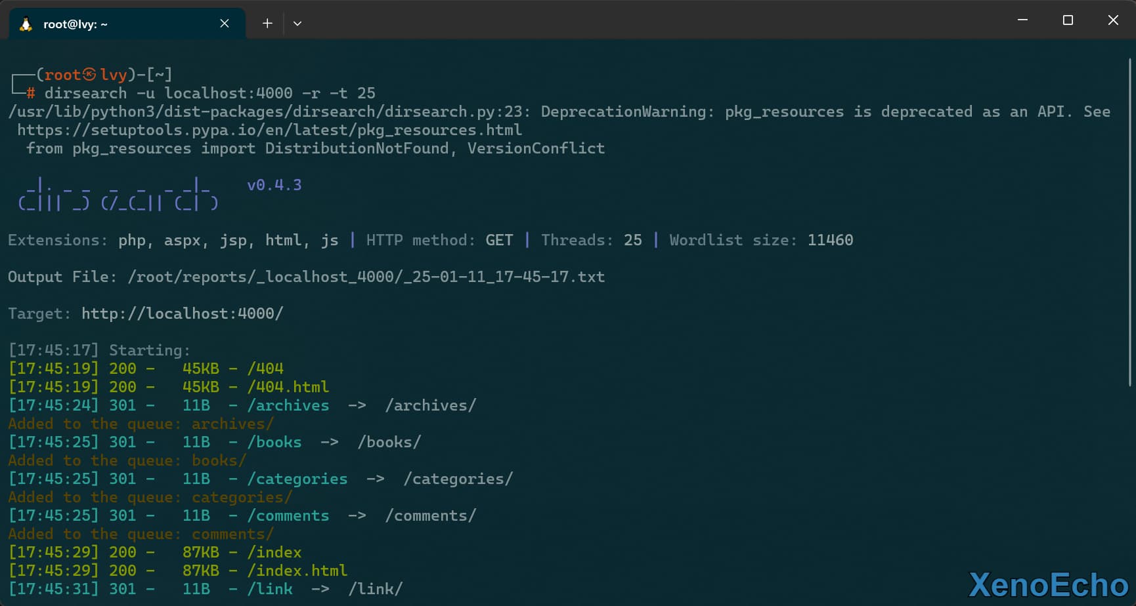The width and height of the screenshot is (1136, 606).
Task: Click the /404.html result path
Action: tap(288, 387)
